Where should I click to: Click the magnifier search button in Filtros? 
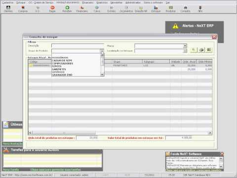[194, 49]
